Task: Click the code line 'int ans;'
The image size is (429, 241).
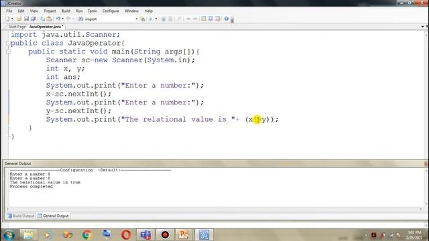Action: 63,77
